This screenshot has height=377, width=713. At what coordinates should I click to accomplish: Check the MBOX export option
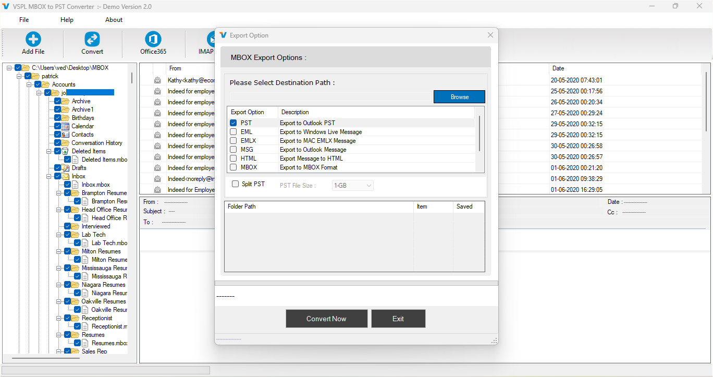(x=233, y=167)
